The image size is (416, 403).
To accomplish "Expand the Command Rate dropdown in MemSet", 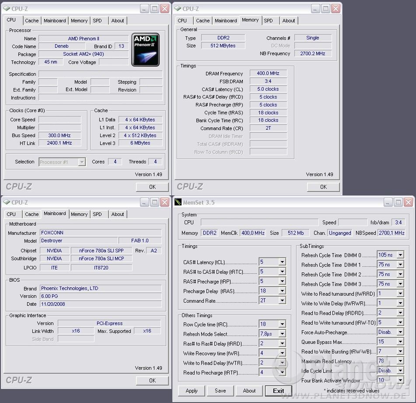I will click(282, 300).
